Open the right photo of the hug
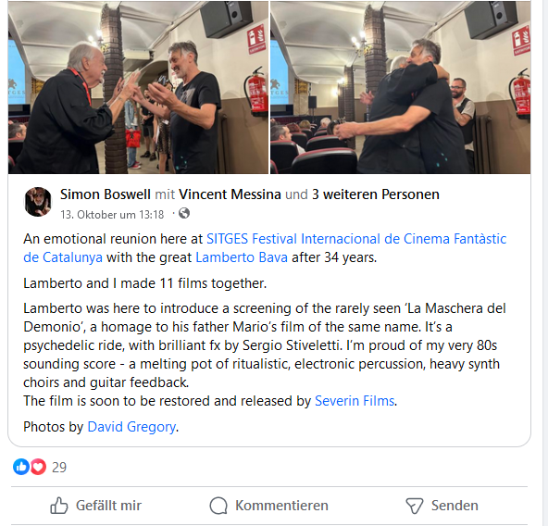This screenshot has height=526, width=548. (x=401, y=87)
